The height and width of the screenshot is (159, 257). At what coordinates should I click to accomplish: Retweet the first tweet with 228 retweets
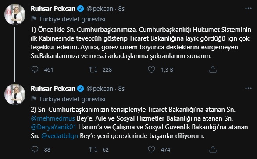tap(93, 69)
